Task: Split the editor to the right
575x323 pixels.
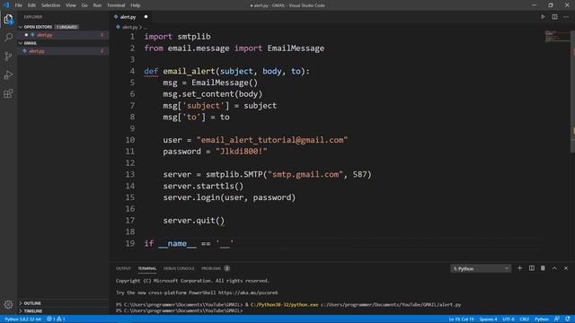Action: [x=554, y=17]
